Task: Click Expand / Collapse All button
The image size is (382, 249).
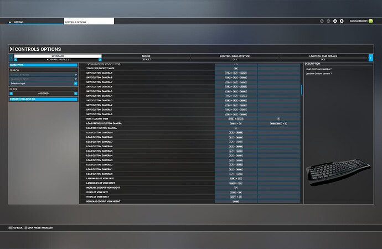Action: [x=43, y=99]
